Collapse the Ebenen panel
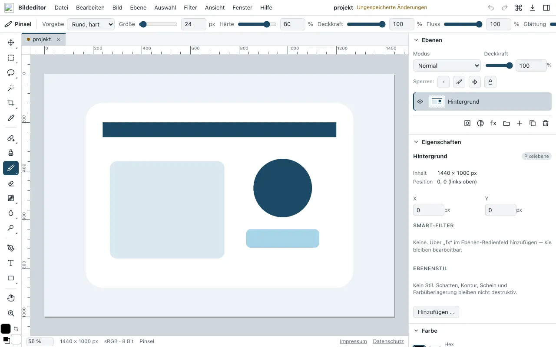 click(416, 40)
